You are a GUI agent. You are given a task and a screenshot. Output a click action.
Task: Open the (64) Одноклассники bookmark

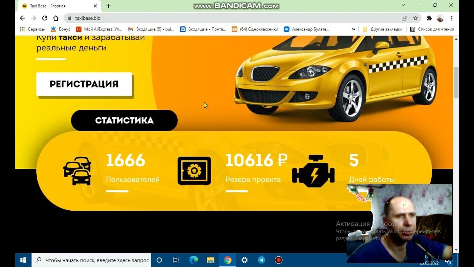pyautogui.click(x=255, y=29)
